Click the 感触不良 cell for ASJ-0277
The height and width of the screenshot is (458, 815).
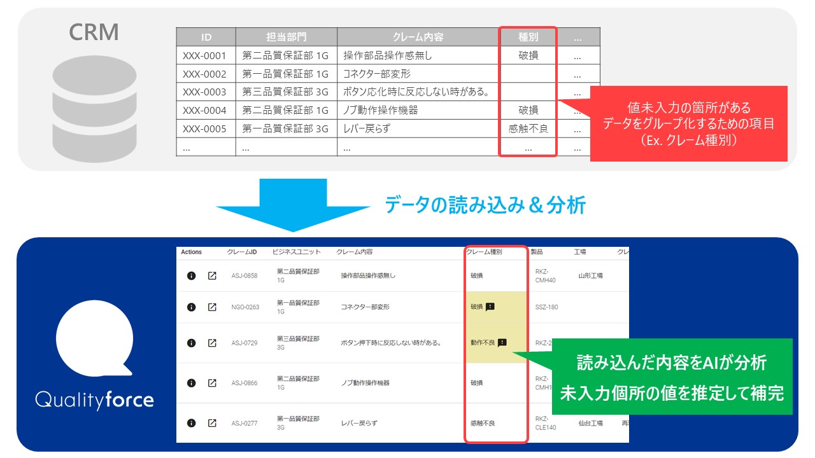click(483, 422)
